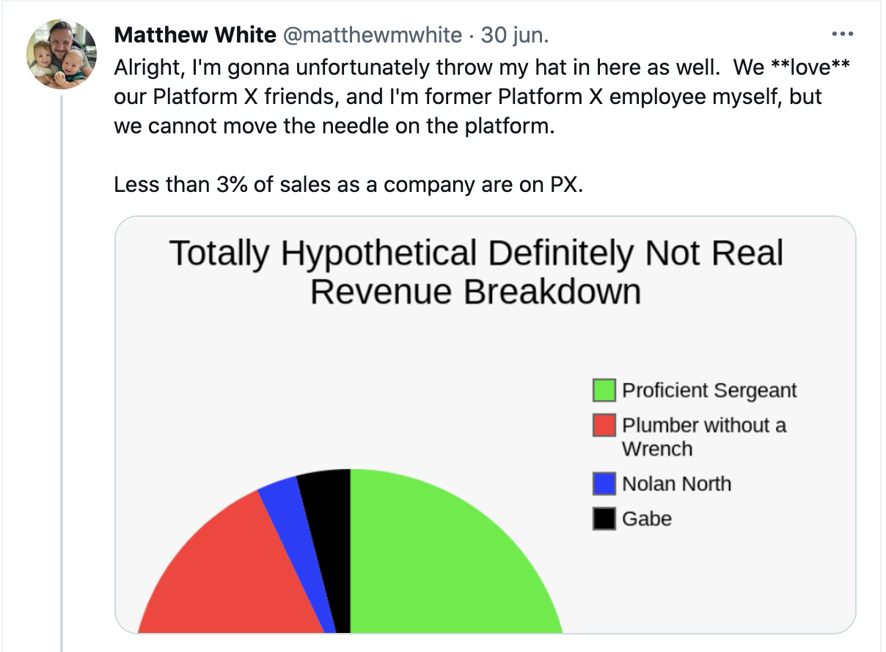Click the chart title "Revenue Breakdown" text
886x652 pixels.
pyautogui.click(x=475, y=292)
